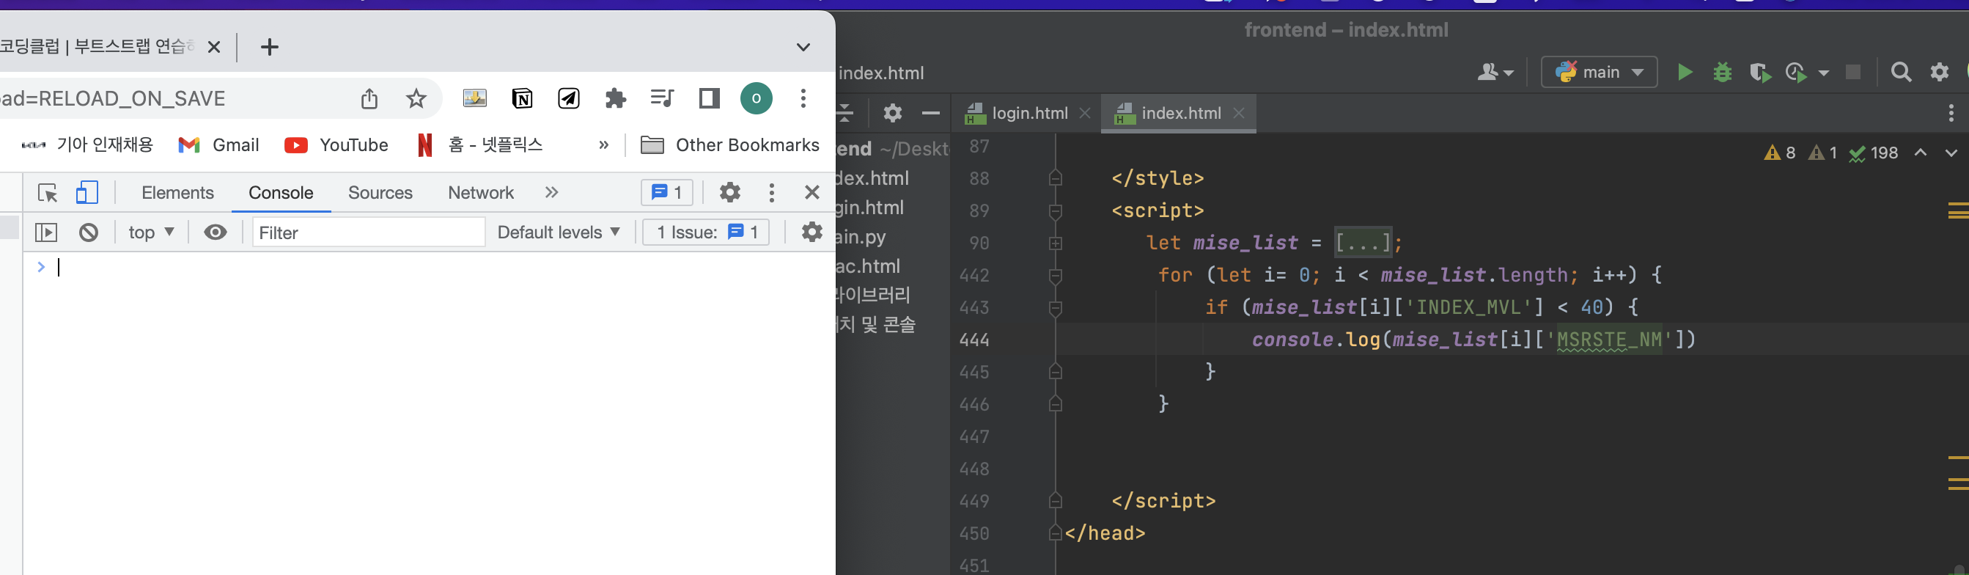
Task: Collapse the for loop fold on line 442
Action: point(1056,276)
